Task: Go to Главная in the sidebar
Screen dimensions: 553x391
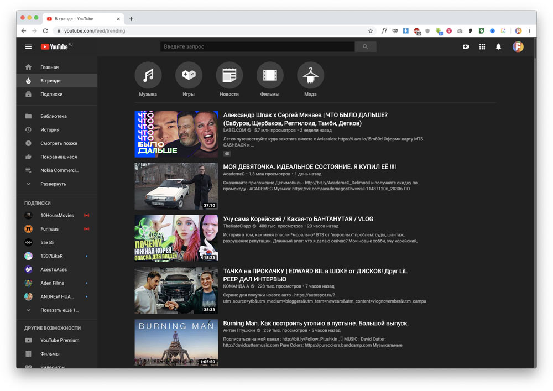Action: (x=49, y=67)
